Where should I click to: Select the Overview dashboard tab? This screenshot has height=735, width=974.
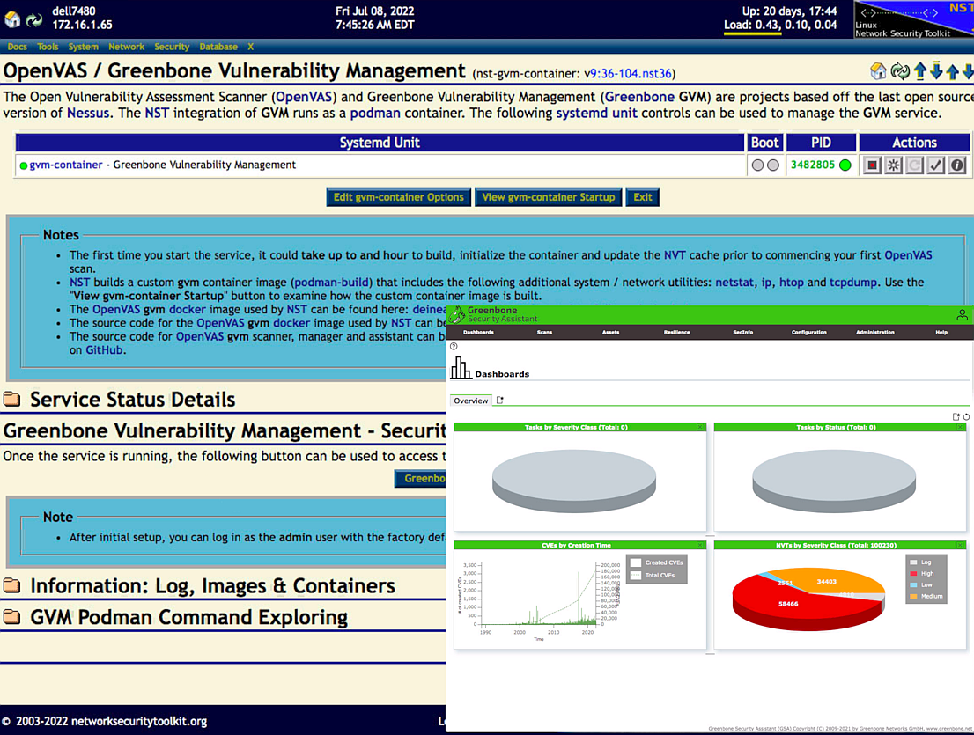[471, 401]
